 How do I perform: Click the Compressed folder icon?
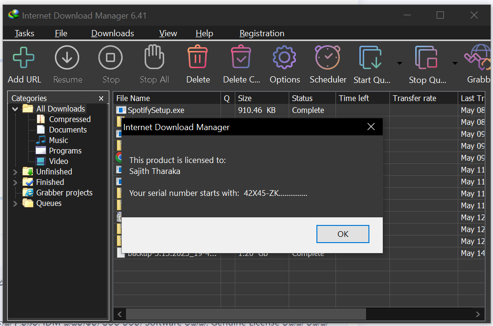(x=41, y=119)
